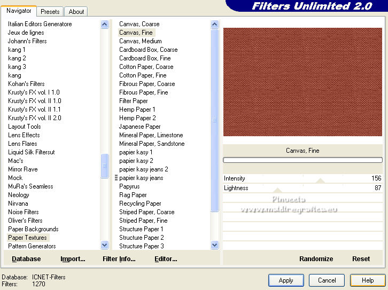The height and width of the screenshot is (290, 388).
Task: Choose Rag Paper filter
Action: pos(133,195)
